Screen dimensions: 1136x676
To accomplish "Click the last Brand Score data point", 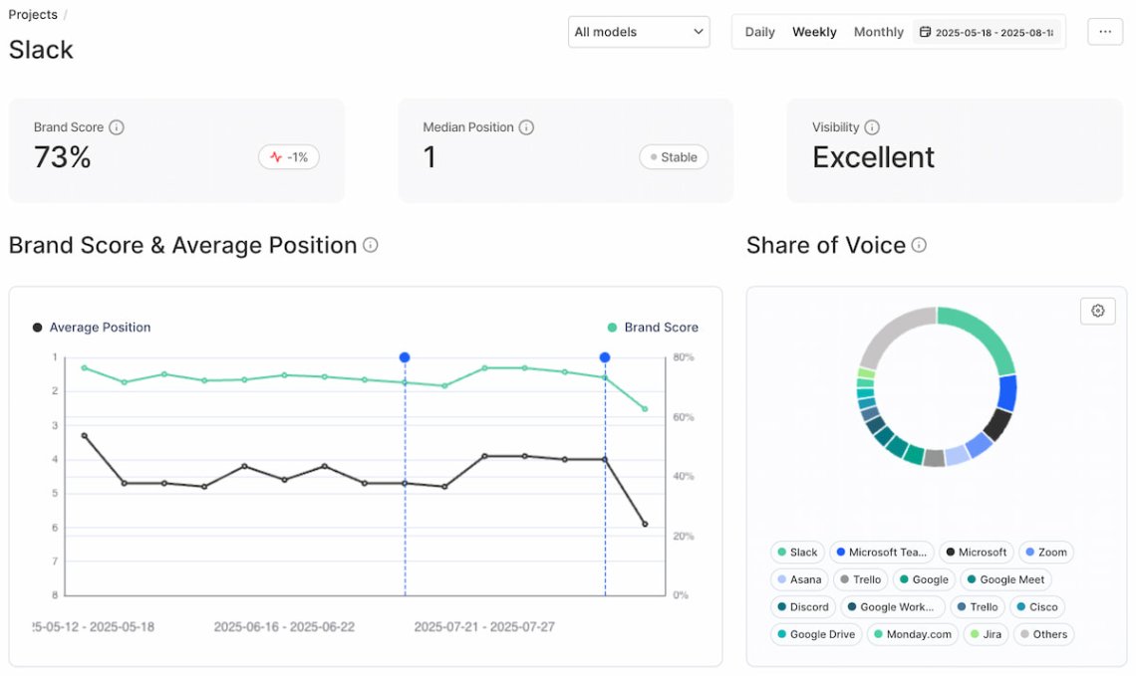I will coord(645,409).
